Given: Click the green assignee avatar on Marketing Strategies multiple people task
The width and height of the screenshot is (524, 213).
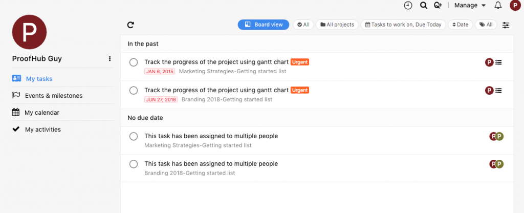Looking at the screenshot, I should click(499, 136).
